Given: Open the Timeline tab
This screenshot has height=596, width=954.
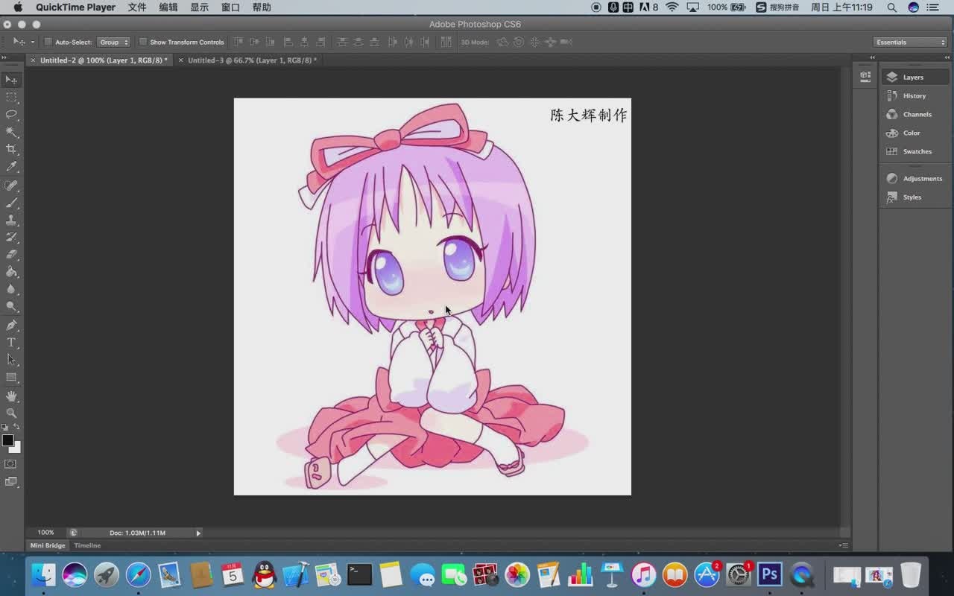Looking at the screenshot, I should pos(87,545).
